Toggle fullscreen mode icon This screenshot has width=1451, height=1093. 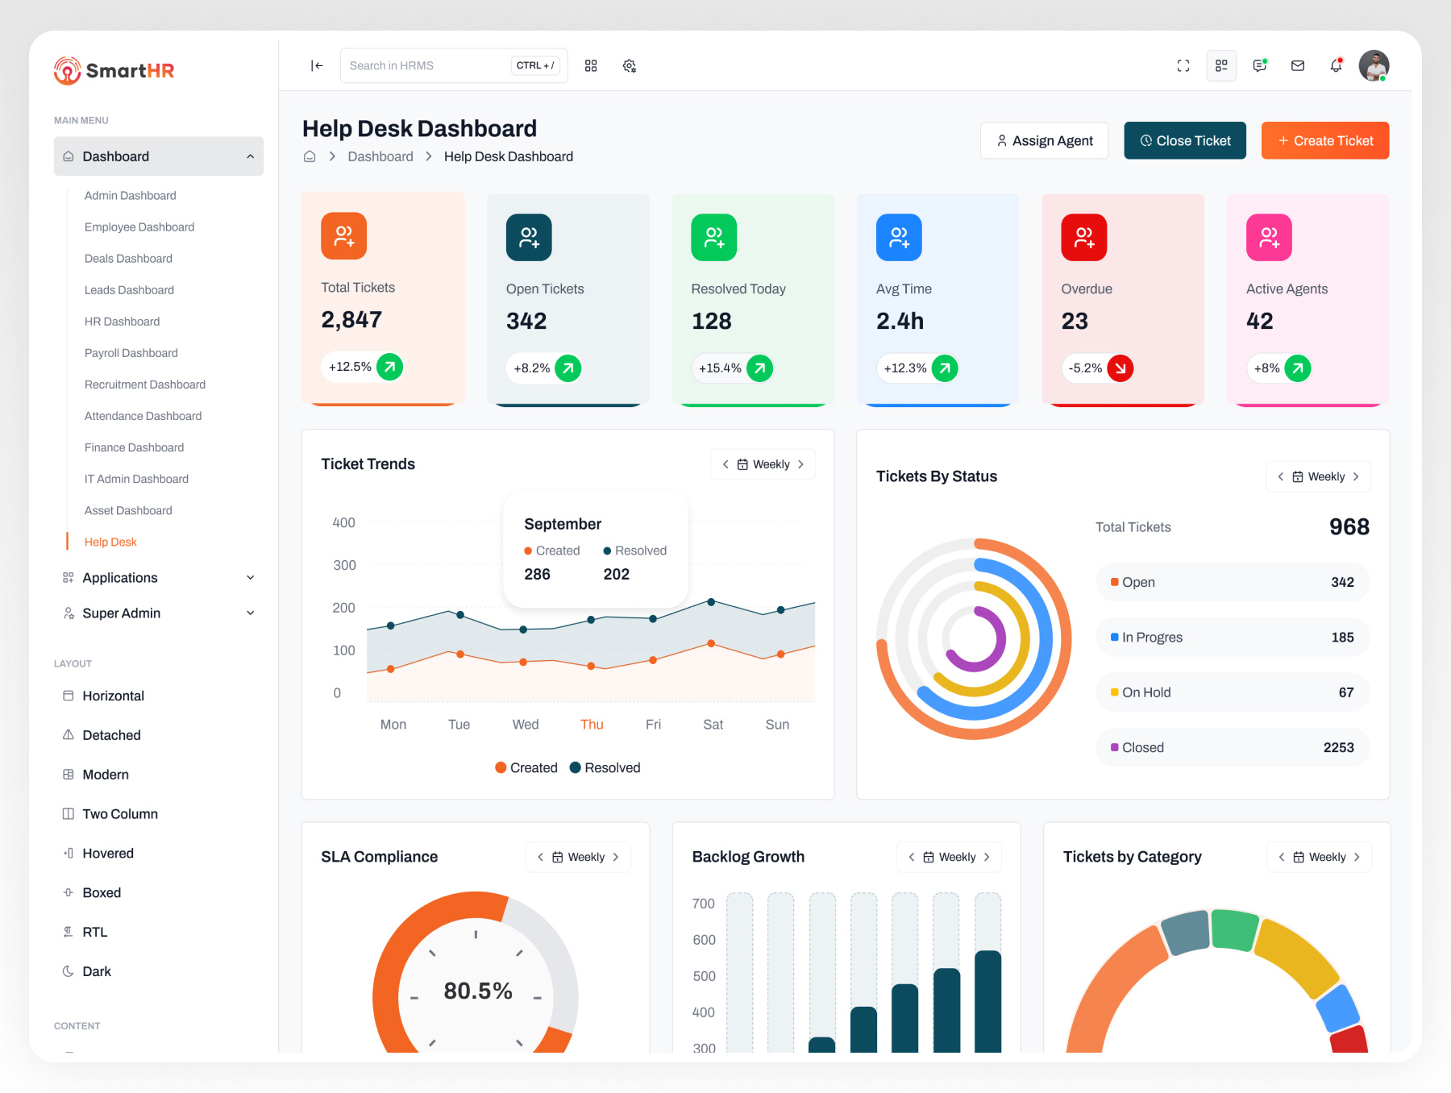click(x=1183, y=66)
